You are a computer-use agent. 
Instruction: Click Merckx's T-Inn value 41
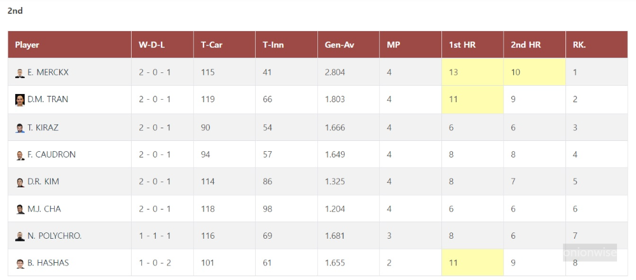pos(267,72)
